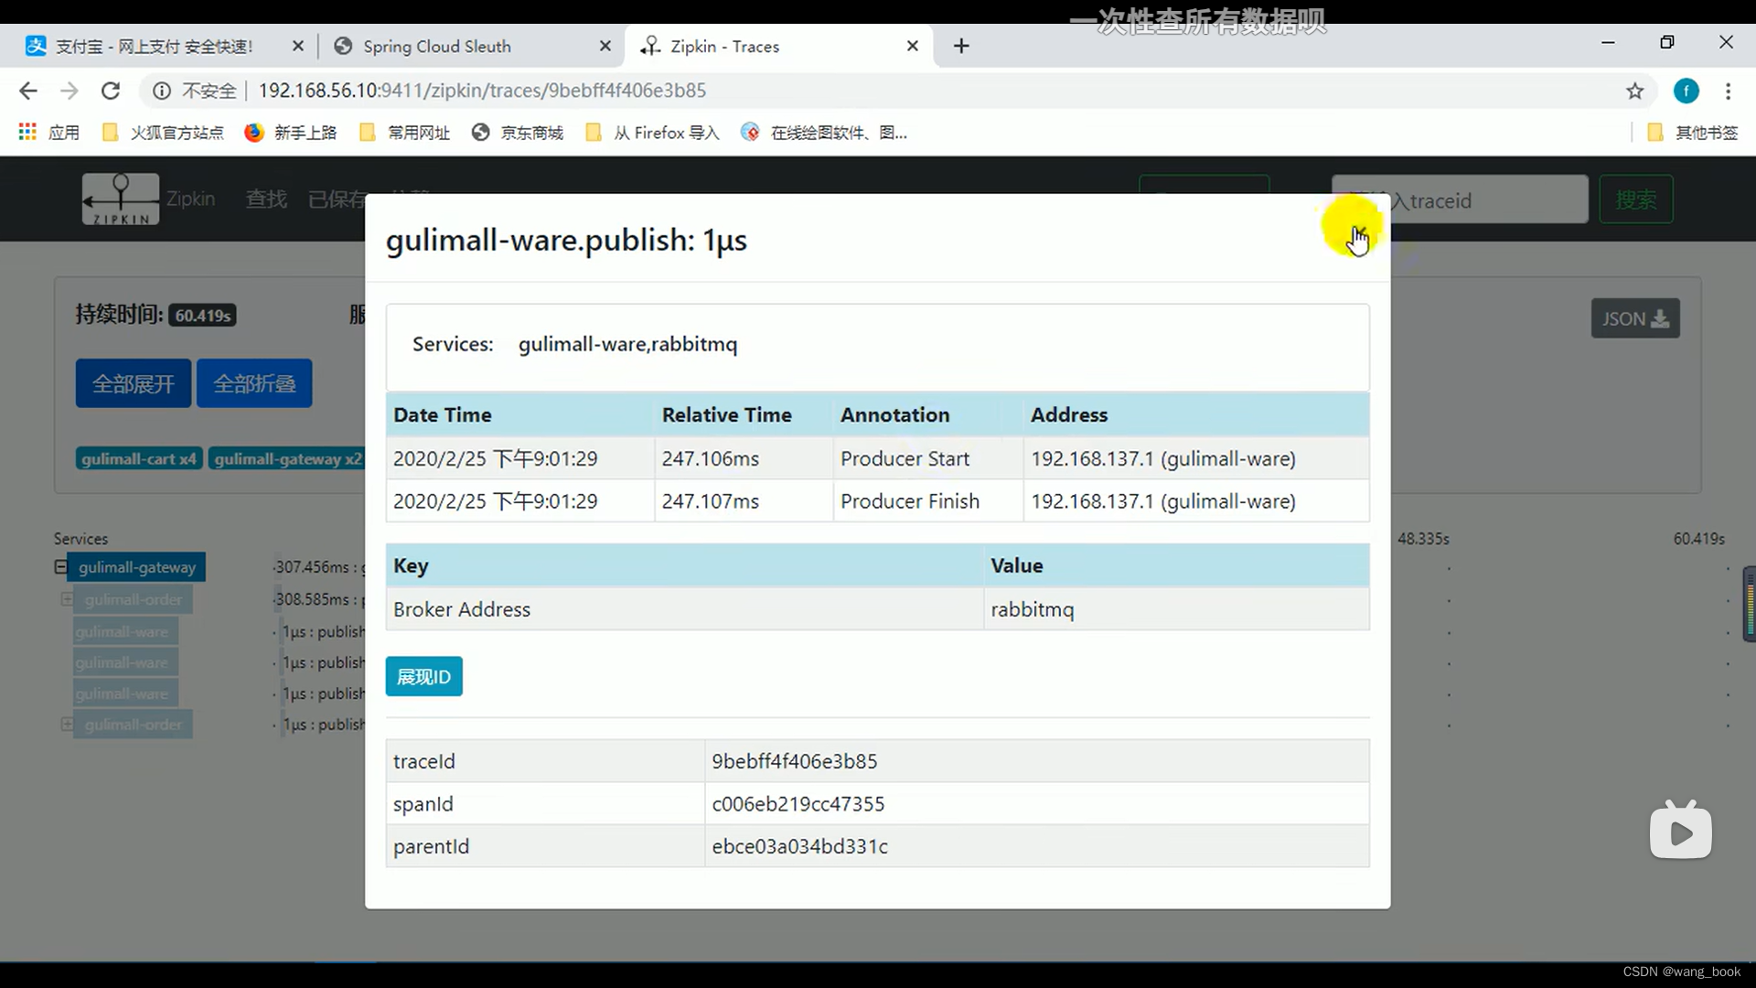Close the Spring Cloud Sleuth tab
Screen dimensions: 1756x988
[x=605, y=46]
